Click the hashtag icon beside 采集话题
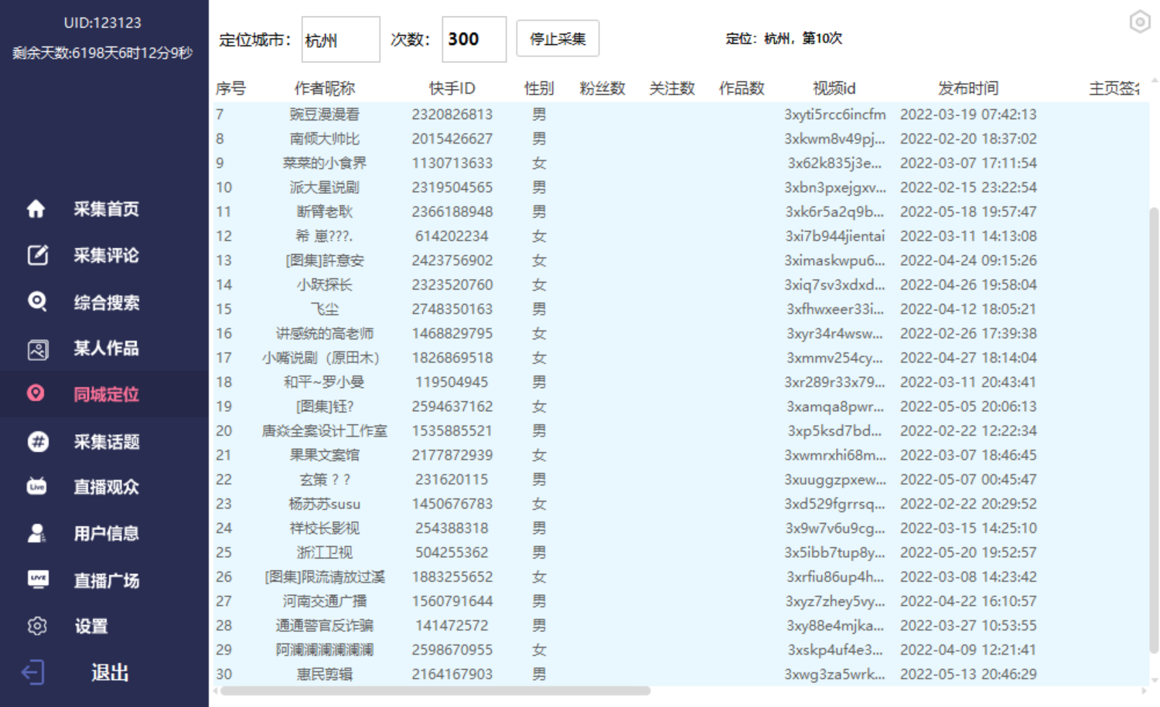Viewport: 1160px width, 707px height. pos(37,441)
